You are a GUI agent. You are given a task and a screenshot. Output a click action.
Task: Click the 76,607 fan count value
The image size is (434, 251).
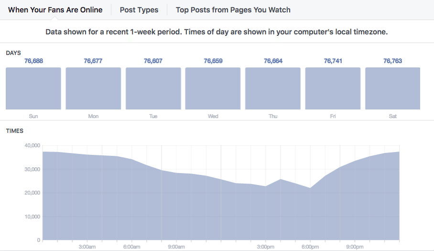[x=153, y=61]
